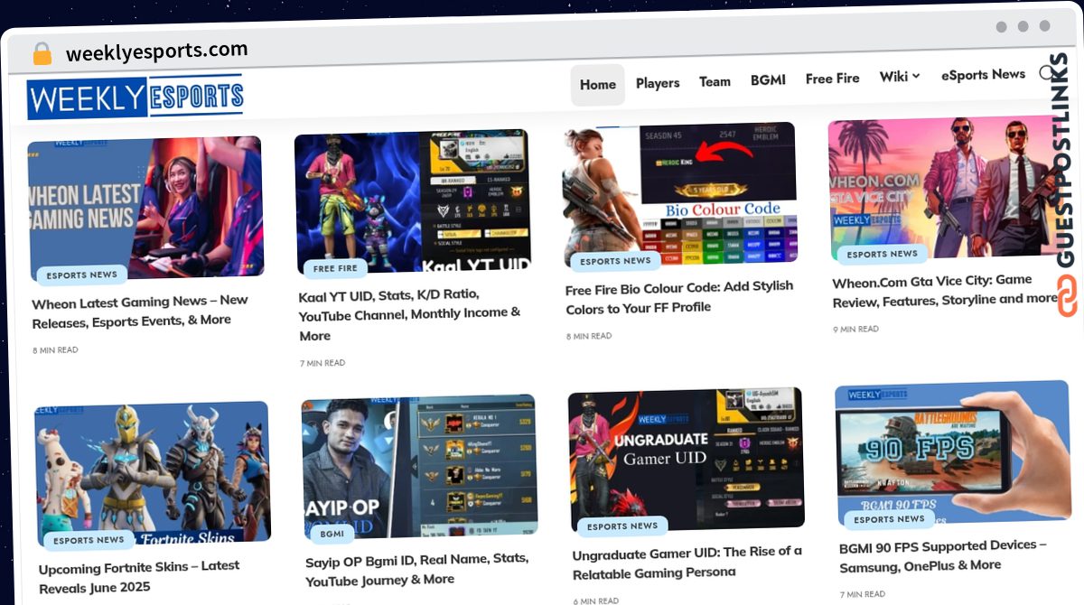
Task: Open the BGMI menu item
Action: coord(768,79)
